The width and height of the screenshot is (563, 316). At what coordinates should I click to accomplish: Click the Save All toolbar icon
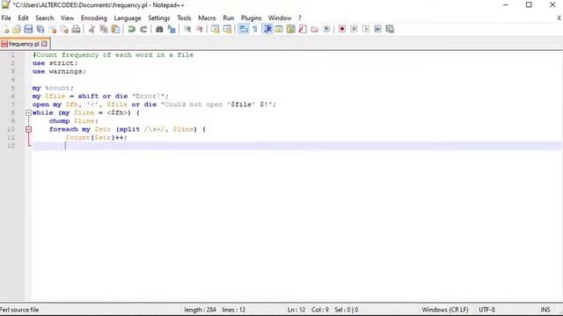(x=40, y=29)
